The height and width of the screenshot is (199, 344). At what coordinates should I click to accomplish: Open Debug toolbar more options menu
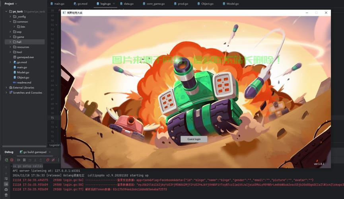[x=58, y=160]
